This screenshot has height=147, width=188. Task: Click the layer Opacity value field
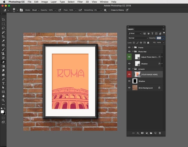coord(159,38)
